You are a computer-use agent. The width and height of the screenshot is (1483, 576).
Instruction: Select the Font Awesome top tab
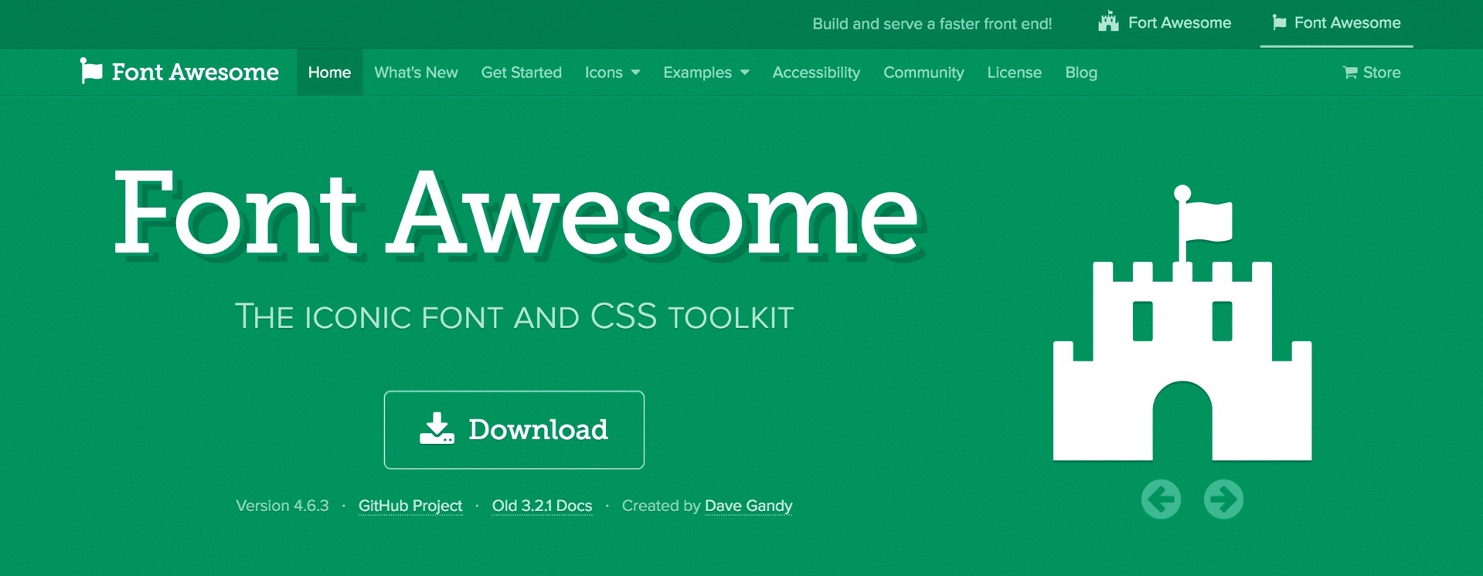click(x=1336, y=23)
